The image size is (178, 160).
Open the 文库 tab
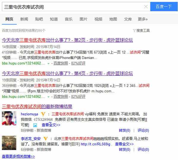[128, 19]
